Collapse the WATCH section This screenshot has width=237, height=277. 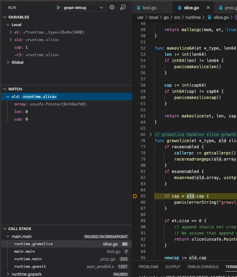[x=5, y=89]
